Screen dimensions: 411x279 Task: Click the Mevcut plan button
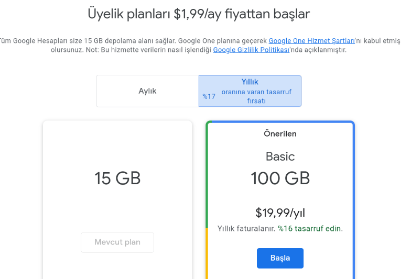coord(117,242)
